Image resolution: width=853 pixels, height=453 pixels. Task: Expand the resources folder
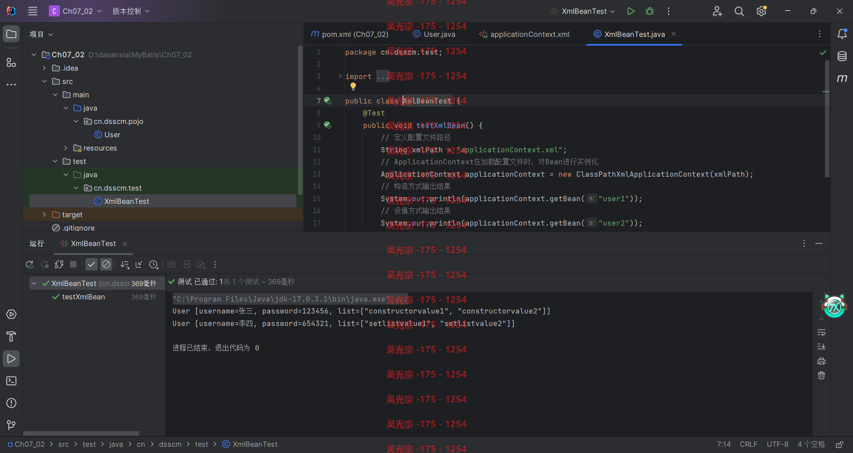(66, 148)
